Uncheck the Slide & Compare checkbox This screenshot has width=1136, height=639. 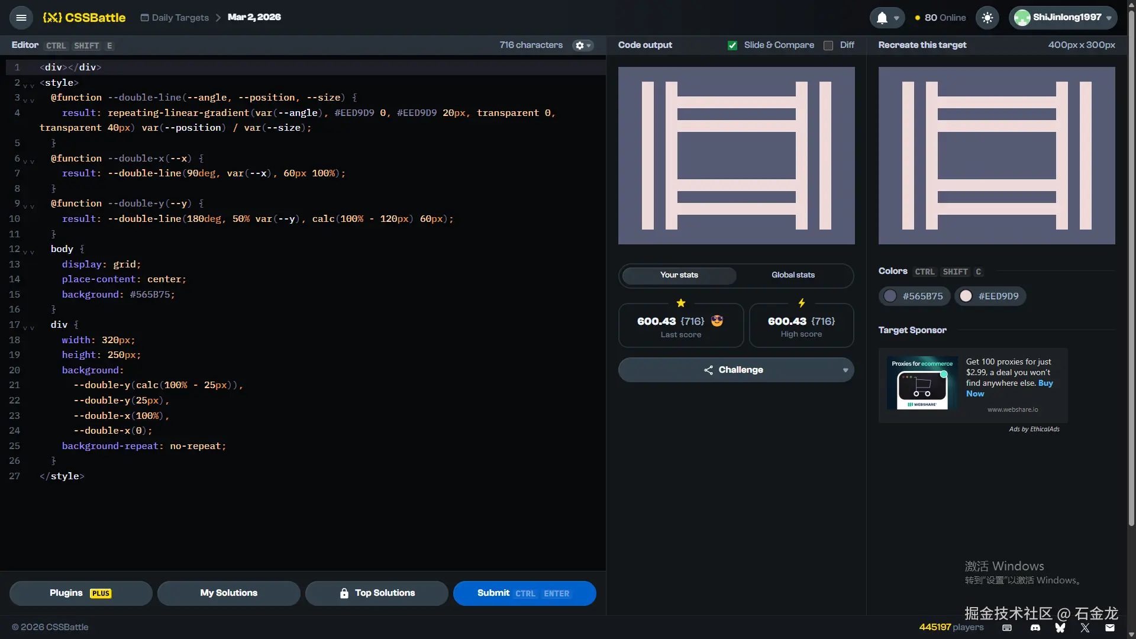(x=732, y=46)
